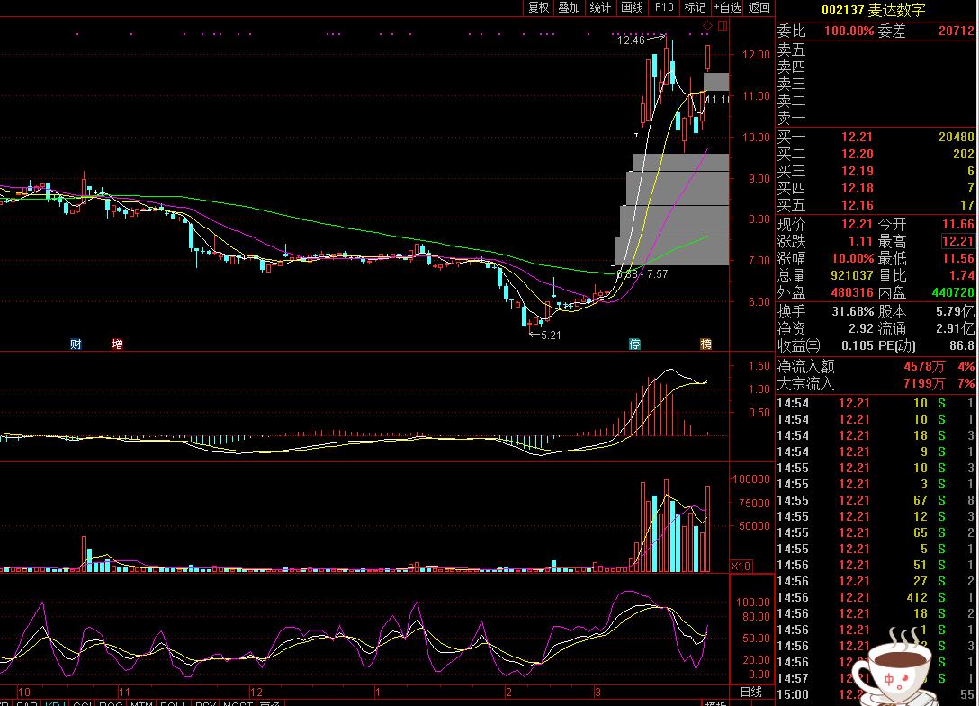Click the 总量 921037 value
This screenshot has width=979, height=706.
pyautogui.click(x=851, y=275)
